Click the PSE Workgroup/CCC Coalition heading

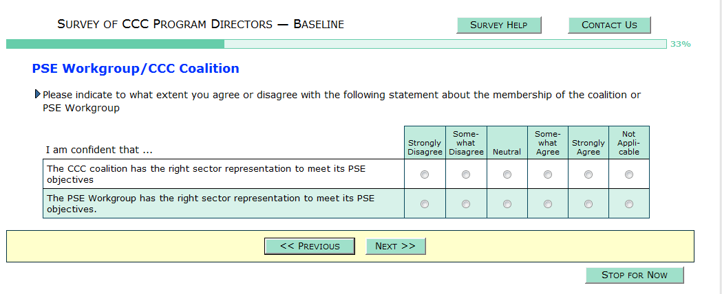point(136,69)
